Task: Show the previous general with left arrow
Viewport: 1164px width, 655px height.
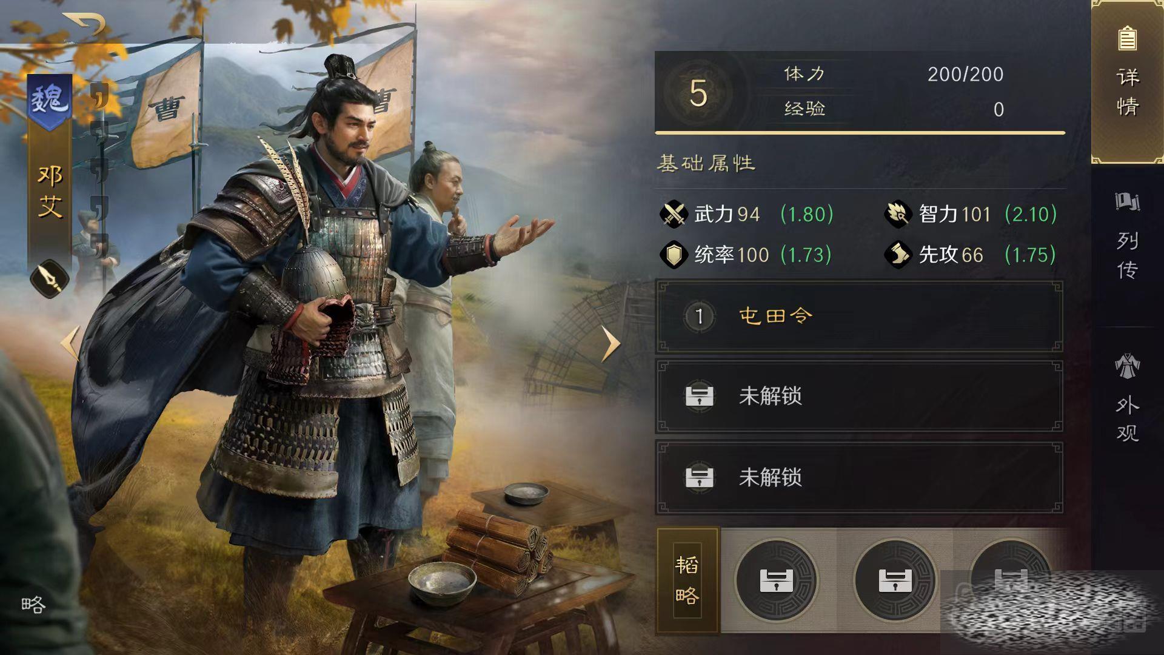Action: pyautogui.click(x=70, y=344)
